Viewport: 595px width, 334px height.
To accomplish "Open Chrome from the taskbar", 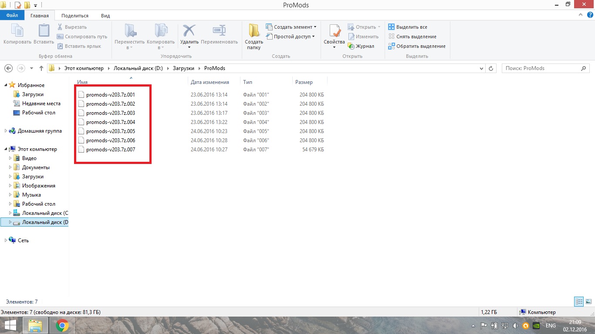I will 62,325.
